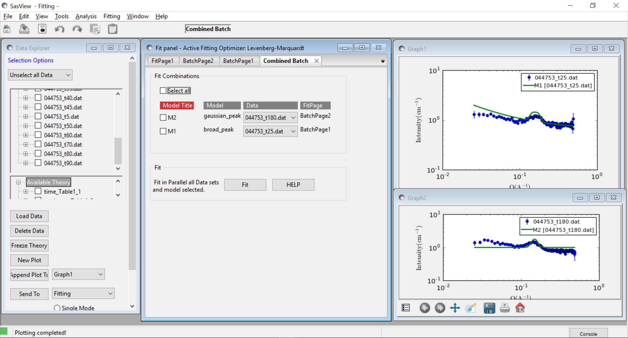The height and width of the screenshot is (338, 628).
Task: Switch to the BatchPage2 tab
Action: (198, 61)
